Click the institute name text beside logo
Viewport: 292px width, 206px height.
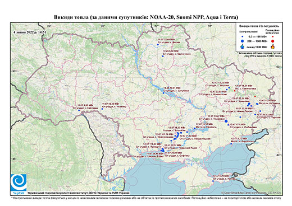79,193
